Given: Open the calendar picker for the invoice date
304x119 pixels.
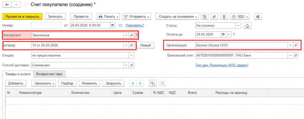Looking at the screenshot, I should [x=113, y=26].
